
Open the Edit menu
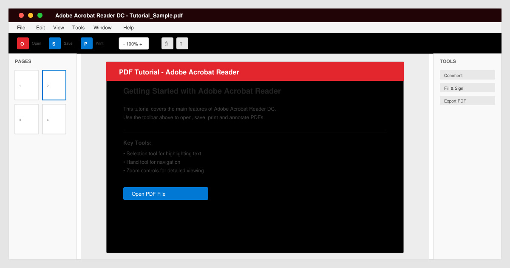tap(40, 28)
